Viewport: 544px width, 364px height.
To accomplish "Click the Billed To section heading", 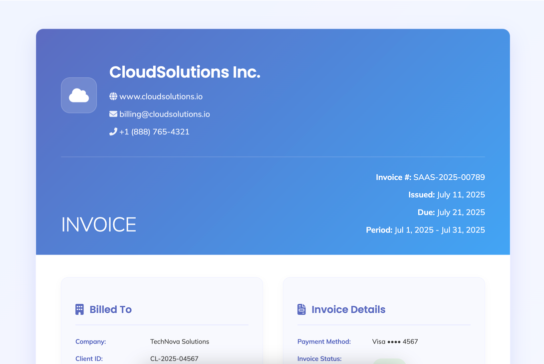I will pyautogui.click(x=110, y=309).
